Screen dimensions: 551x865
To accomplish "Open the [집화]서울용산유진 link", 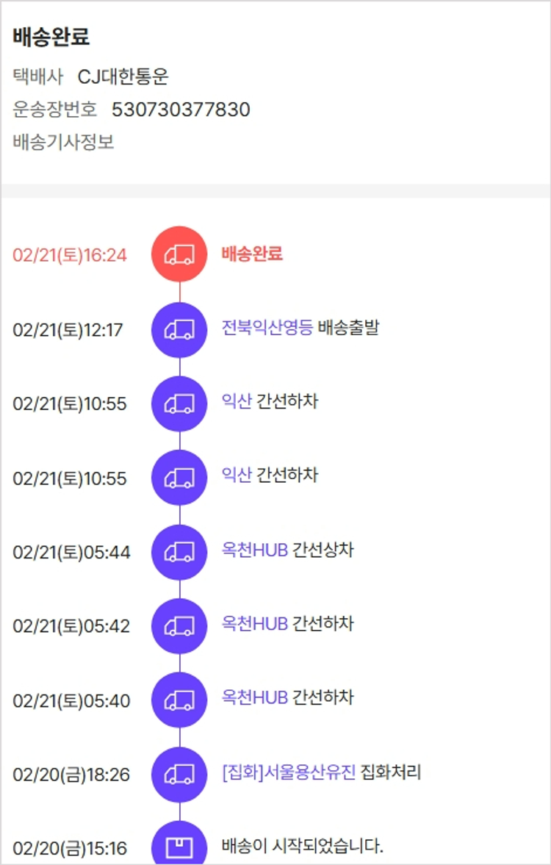I will [x=288, y=772].
